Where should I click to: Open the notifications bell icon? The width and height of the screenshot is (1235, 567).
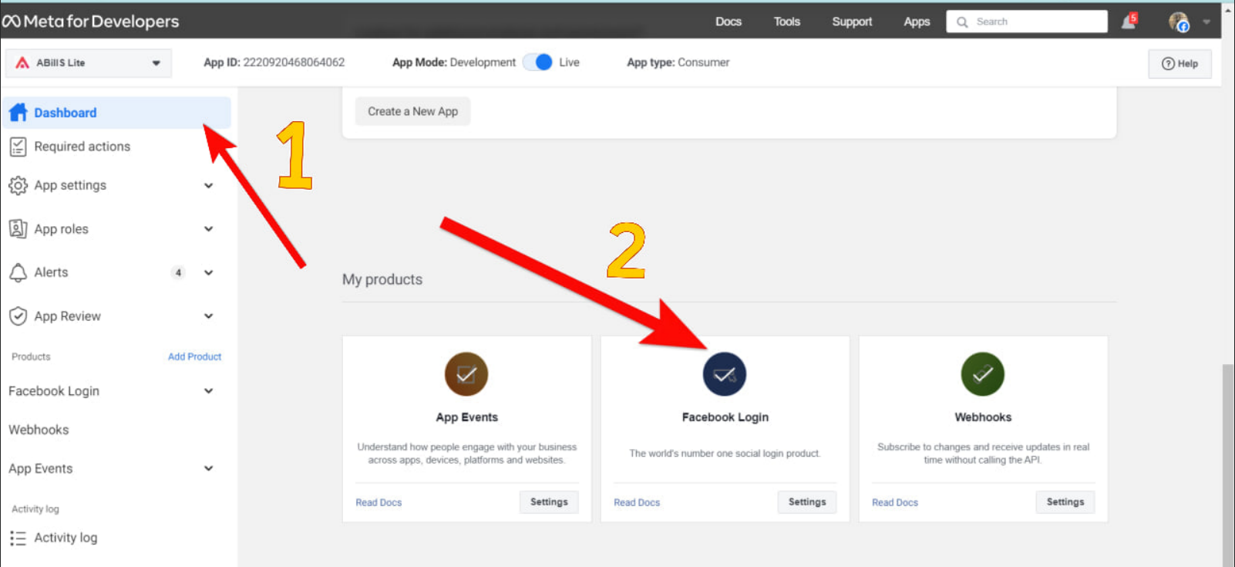click(1128, 22)
